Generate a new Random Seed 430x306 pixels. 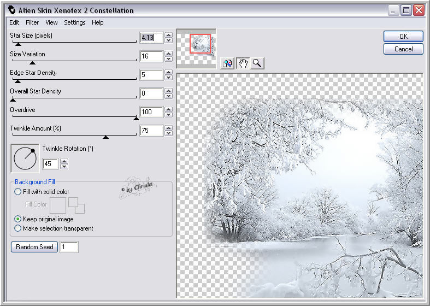point(34,247)
